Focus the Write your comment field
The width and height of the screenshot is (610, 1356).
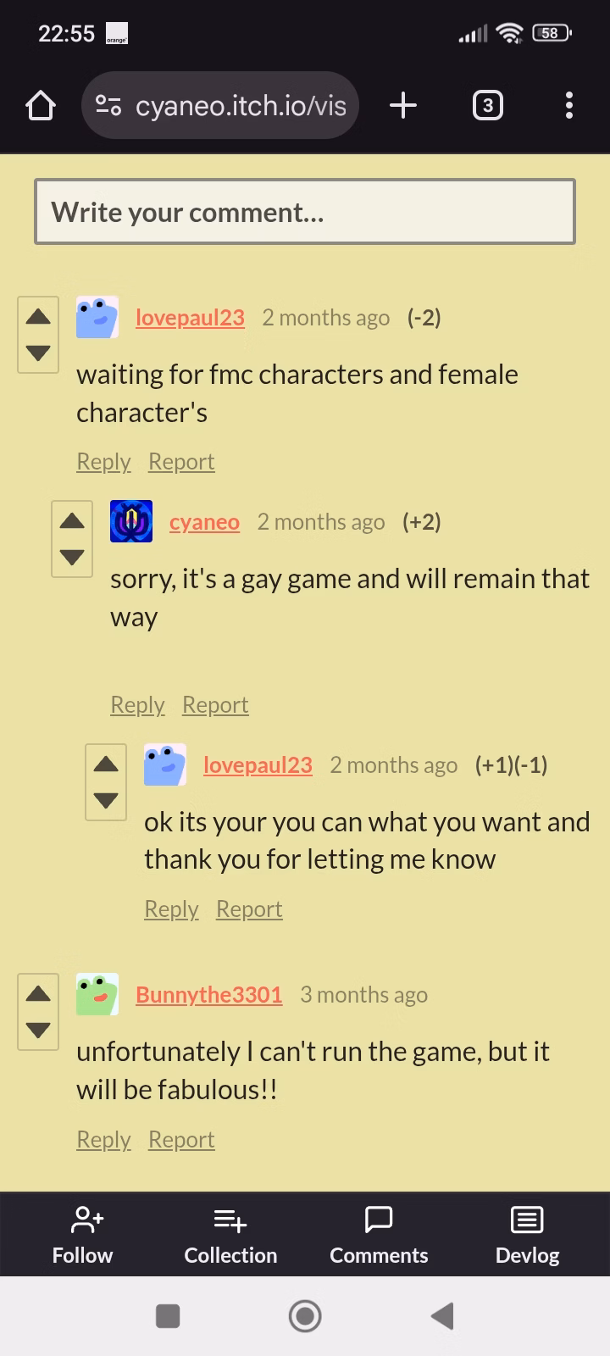(305, 212)
